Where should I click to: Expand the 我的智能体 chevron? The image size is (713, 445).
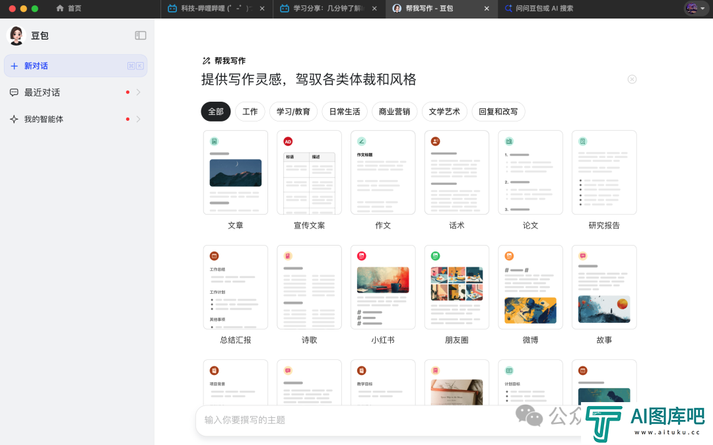138,119
